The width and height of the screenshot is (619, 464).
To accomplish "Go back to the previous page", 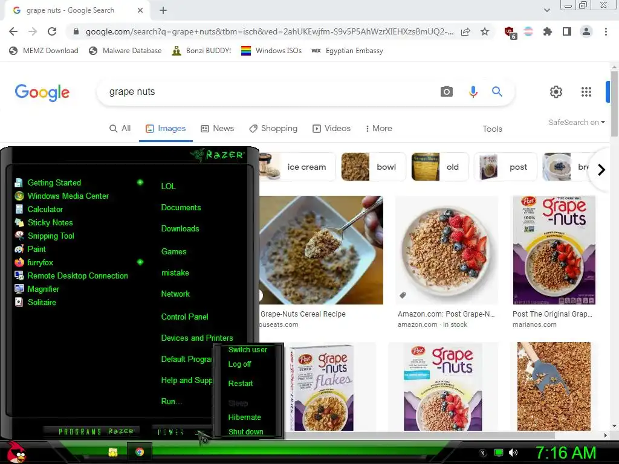I will point(13,31).
